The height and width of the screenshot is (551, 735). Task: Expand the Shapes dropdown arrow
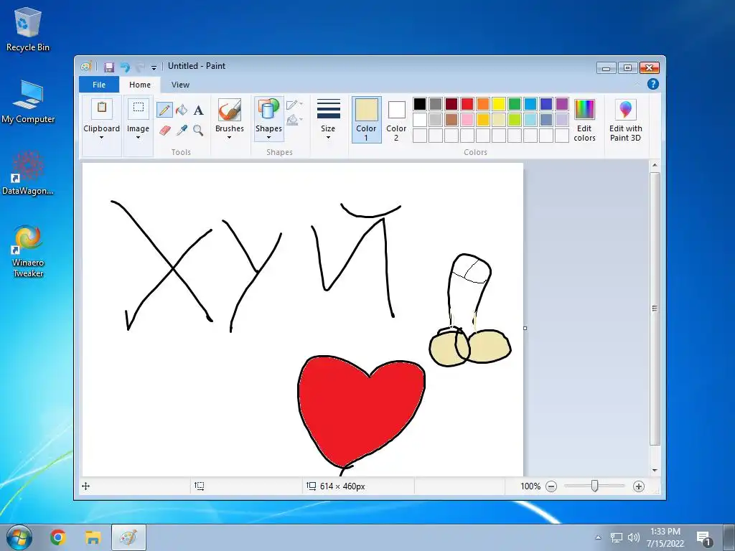pos(268,138)
